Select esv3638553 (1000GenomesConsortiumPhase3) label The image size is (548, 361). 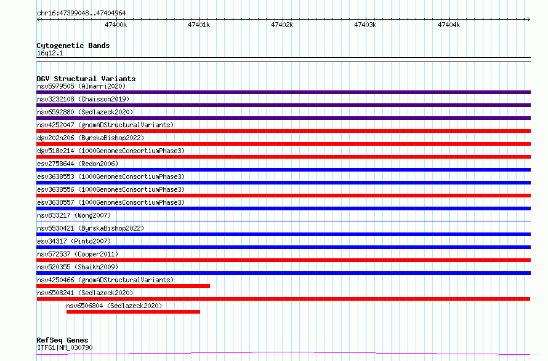click(111, 177)
